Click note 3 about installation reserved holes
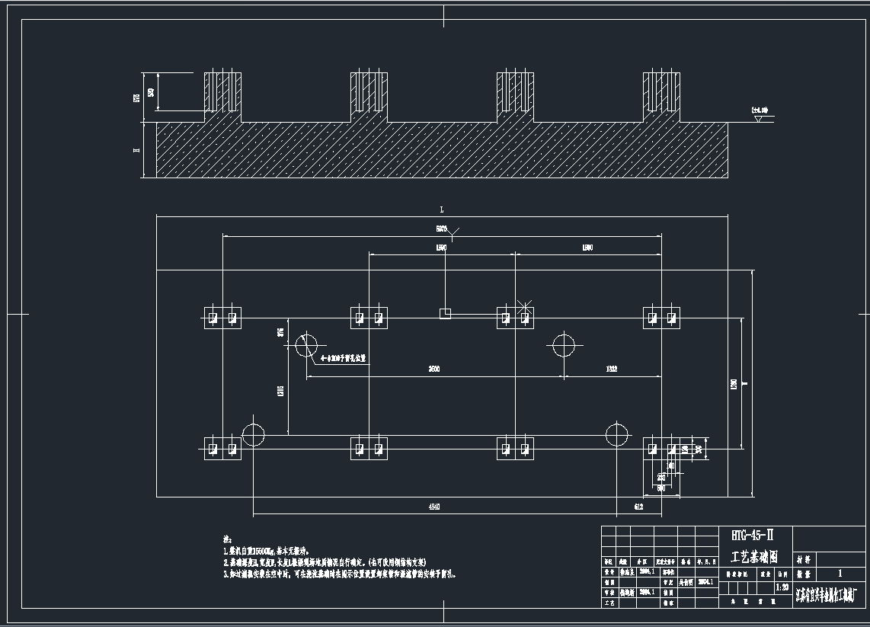870x627 pixels. point(340,574)
